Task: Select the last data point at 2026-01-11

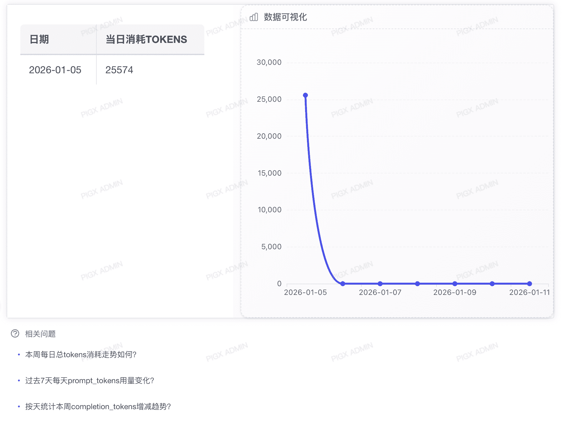Action: pos(529,284)
